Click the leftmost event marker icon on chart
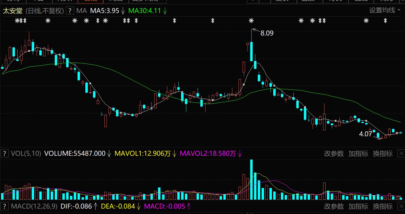Image resolution: width=405 pixels, height=214 pixels. tap(17, 20)
